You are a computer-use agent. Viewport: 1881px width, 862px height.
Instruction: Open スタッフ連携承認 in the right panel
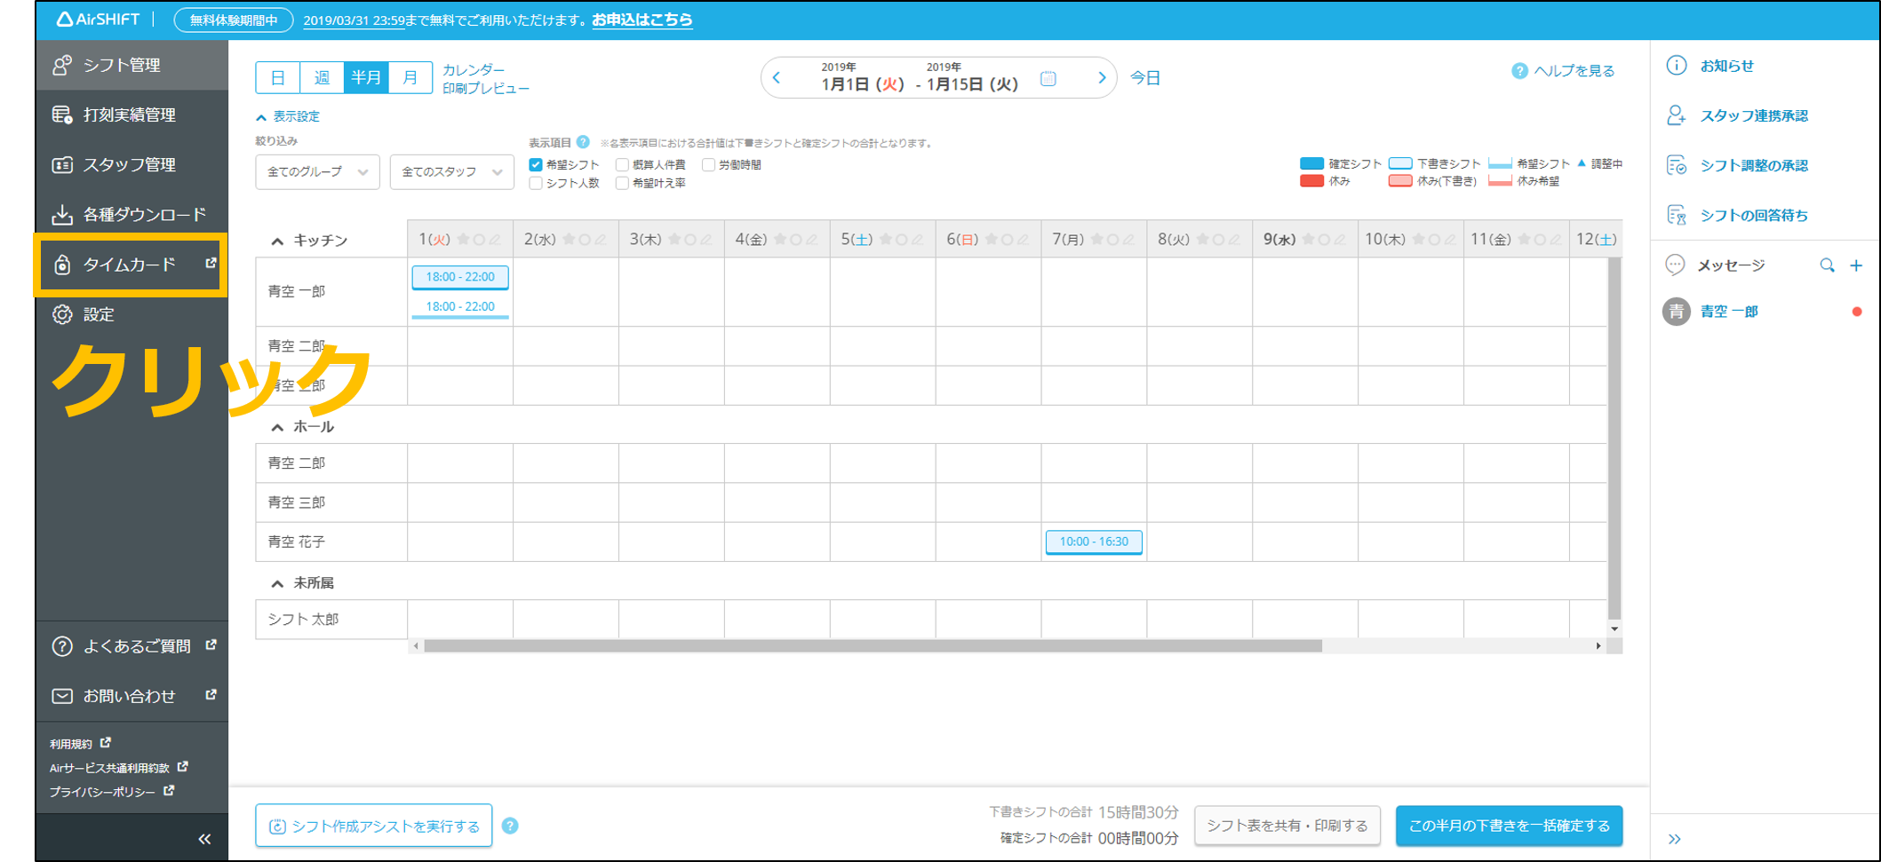1753,115
